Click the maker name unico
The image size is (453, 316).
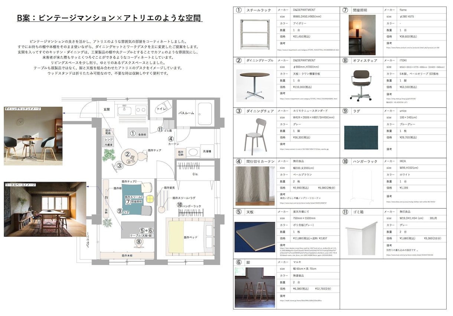coord(404,111)
